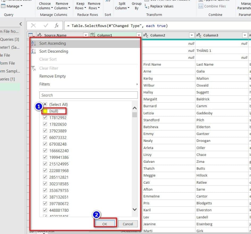Expand the Filters submenu
Screen dimensions: 251x234
(x=88, y=84)
